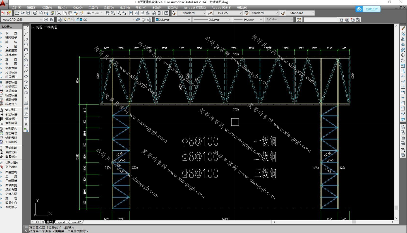
Task: Click the 静态标注 command
Action: pos(11,82)
